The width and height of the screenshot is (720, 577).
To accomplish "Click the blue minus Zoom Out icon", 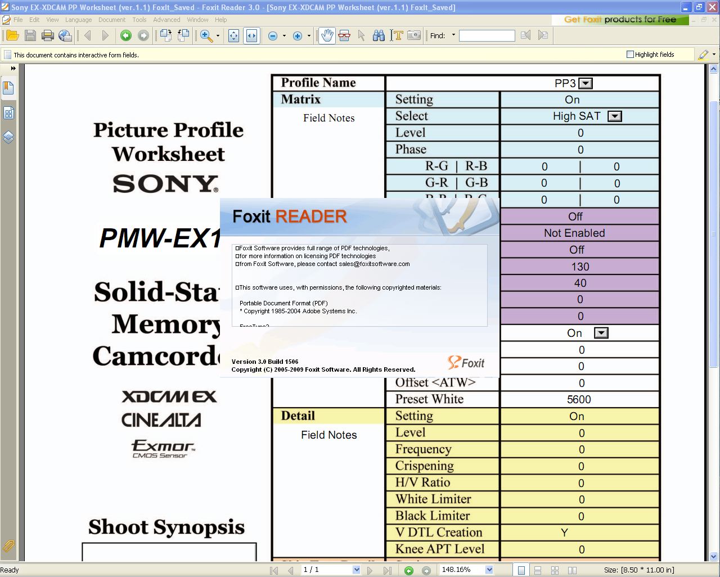I will click(273, 36).
